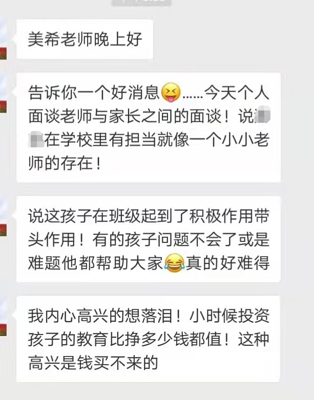Select the message bubble starting 告诉你一个好消息
Viewport: 314px width, 400px height.
pos(149,127)
